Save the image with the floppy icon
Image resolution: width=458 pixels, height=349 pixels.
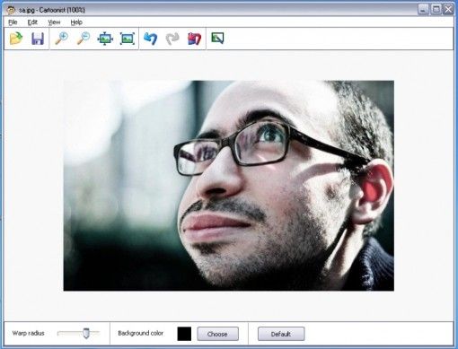pos(38,39)
